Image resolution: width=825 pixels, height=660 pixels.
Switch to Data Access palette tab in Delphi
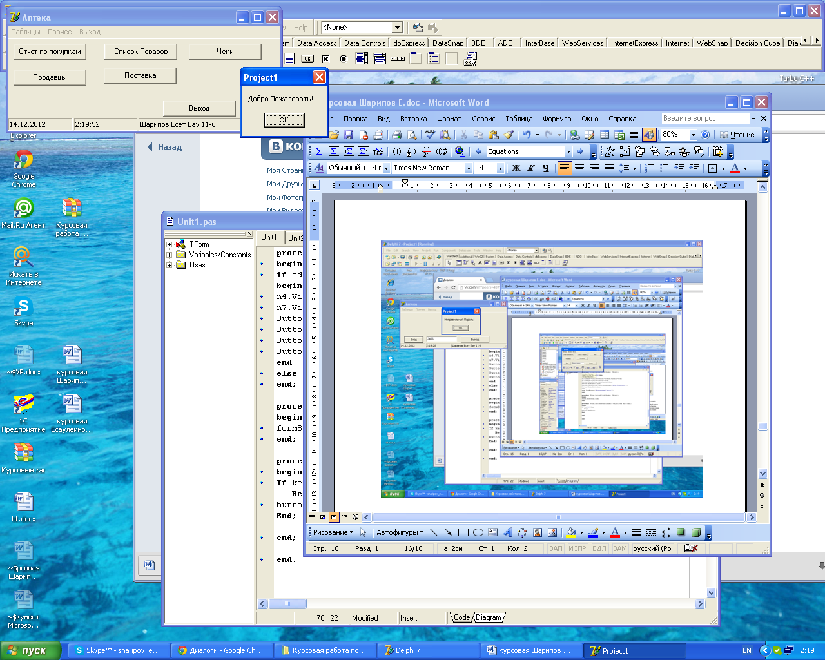pos(316,43)
